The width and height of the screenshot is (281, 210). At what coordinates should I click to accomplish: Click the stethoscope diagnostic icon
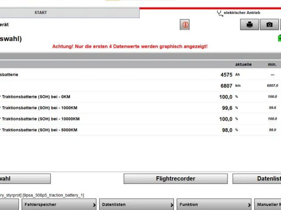[220, 13]
